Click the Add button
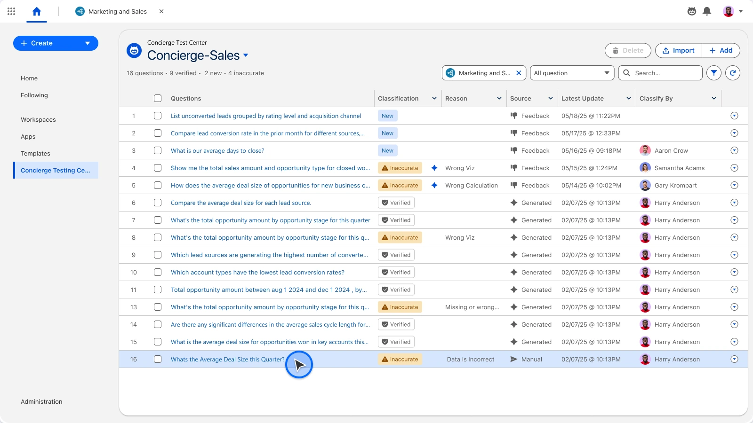This screenshot has height=423, width=753. coord(721,50)
